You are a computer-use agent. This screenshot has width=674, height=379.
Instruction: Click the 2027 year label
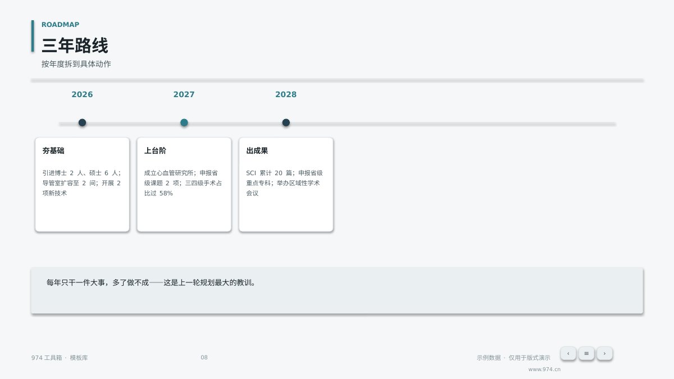tap(184, 94)
